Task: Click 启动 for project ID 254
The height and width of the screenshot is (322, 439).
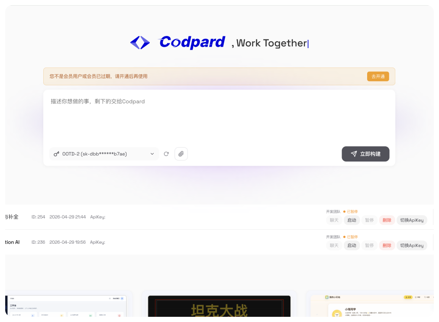Action: tap(352, 220)
